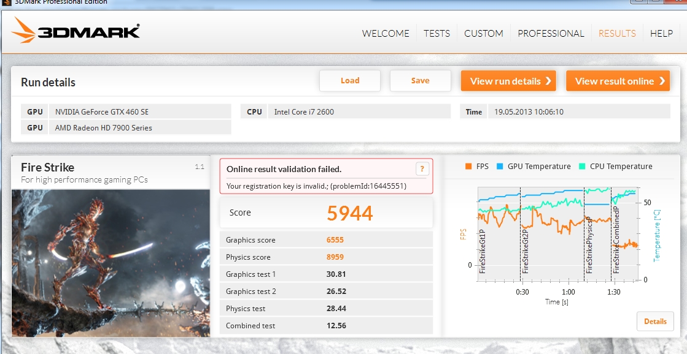Screen dimensions: 687x354
Task: Open the validation failed help question mark
Action: 422,168
